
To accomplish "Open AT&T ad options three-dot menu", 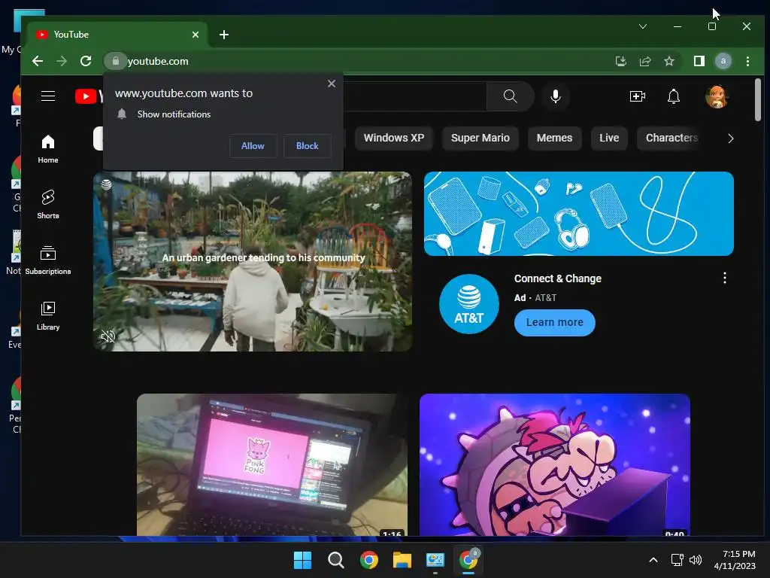I will pyautogui.click(x=724, y=278).
